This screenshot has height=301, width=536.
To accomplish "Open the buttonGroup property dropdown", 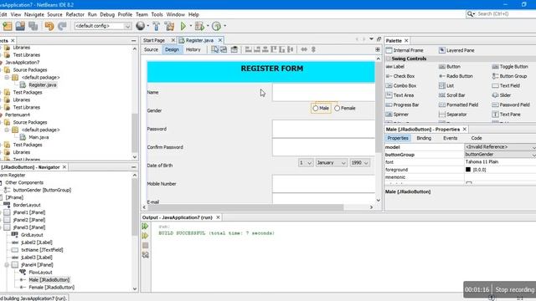I will click(x=533, y=155).
